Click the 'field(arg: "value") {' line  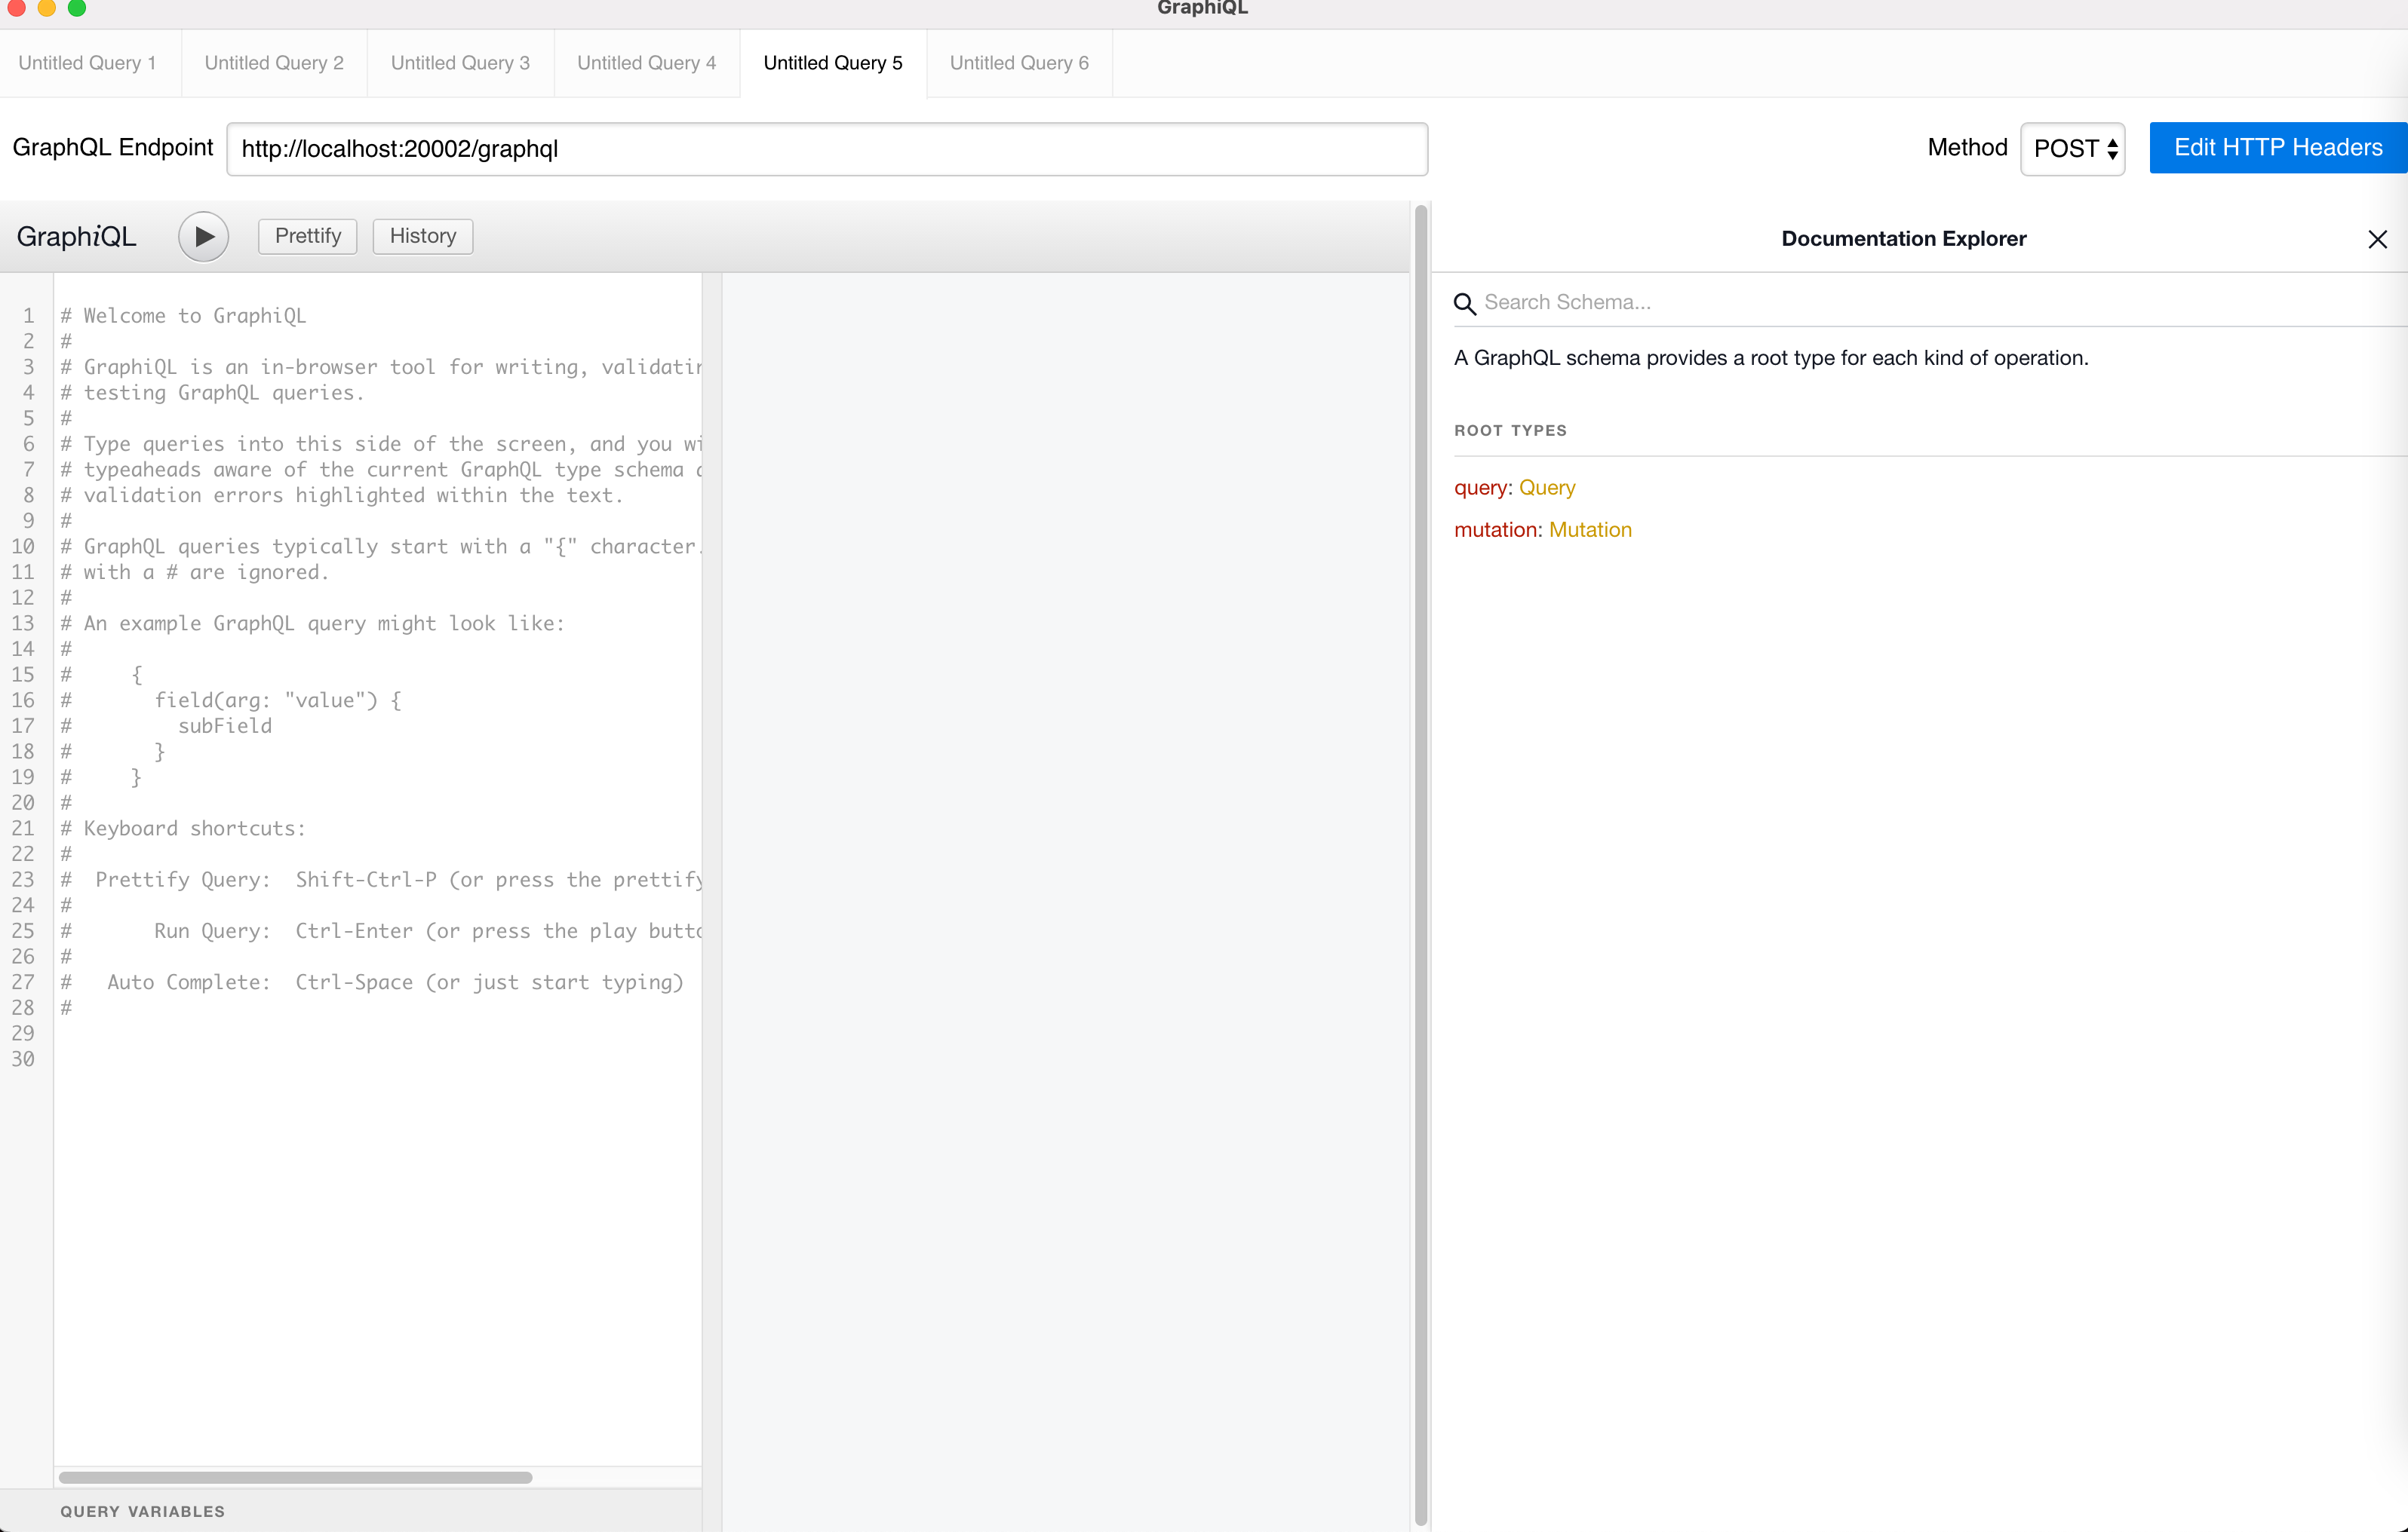tap(278, 700)
